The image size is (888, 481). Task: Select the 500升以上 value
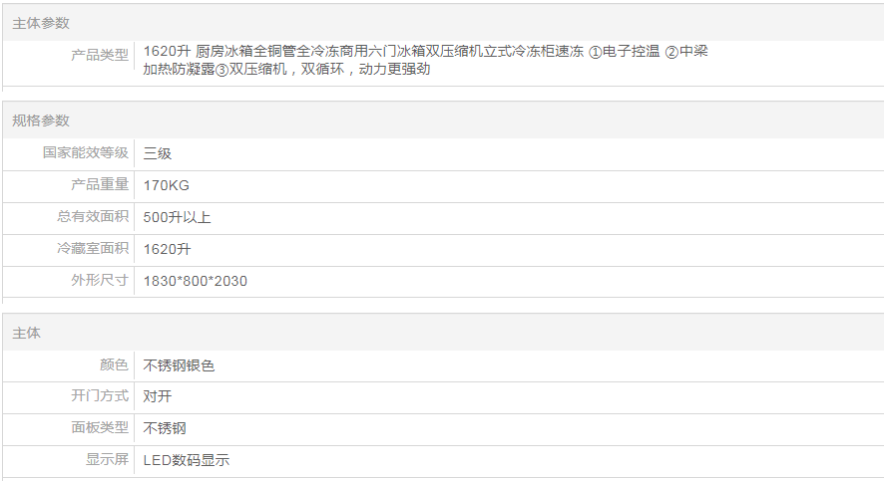[x=177, y=217]
